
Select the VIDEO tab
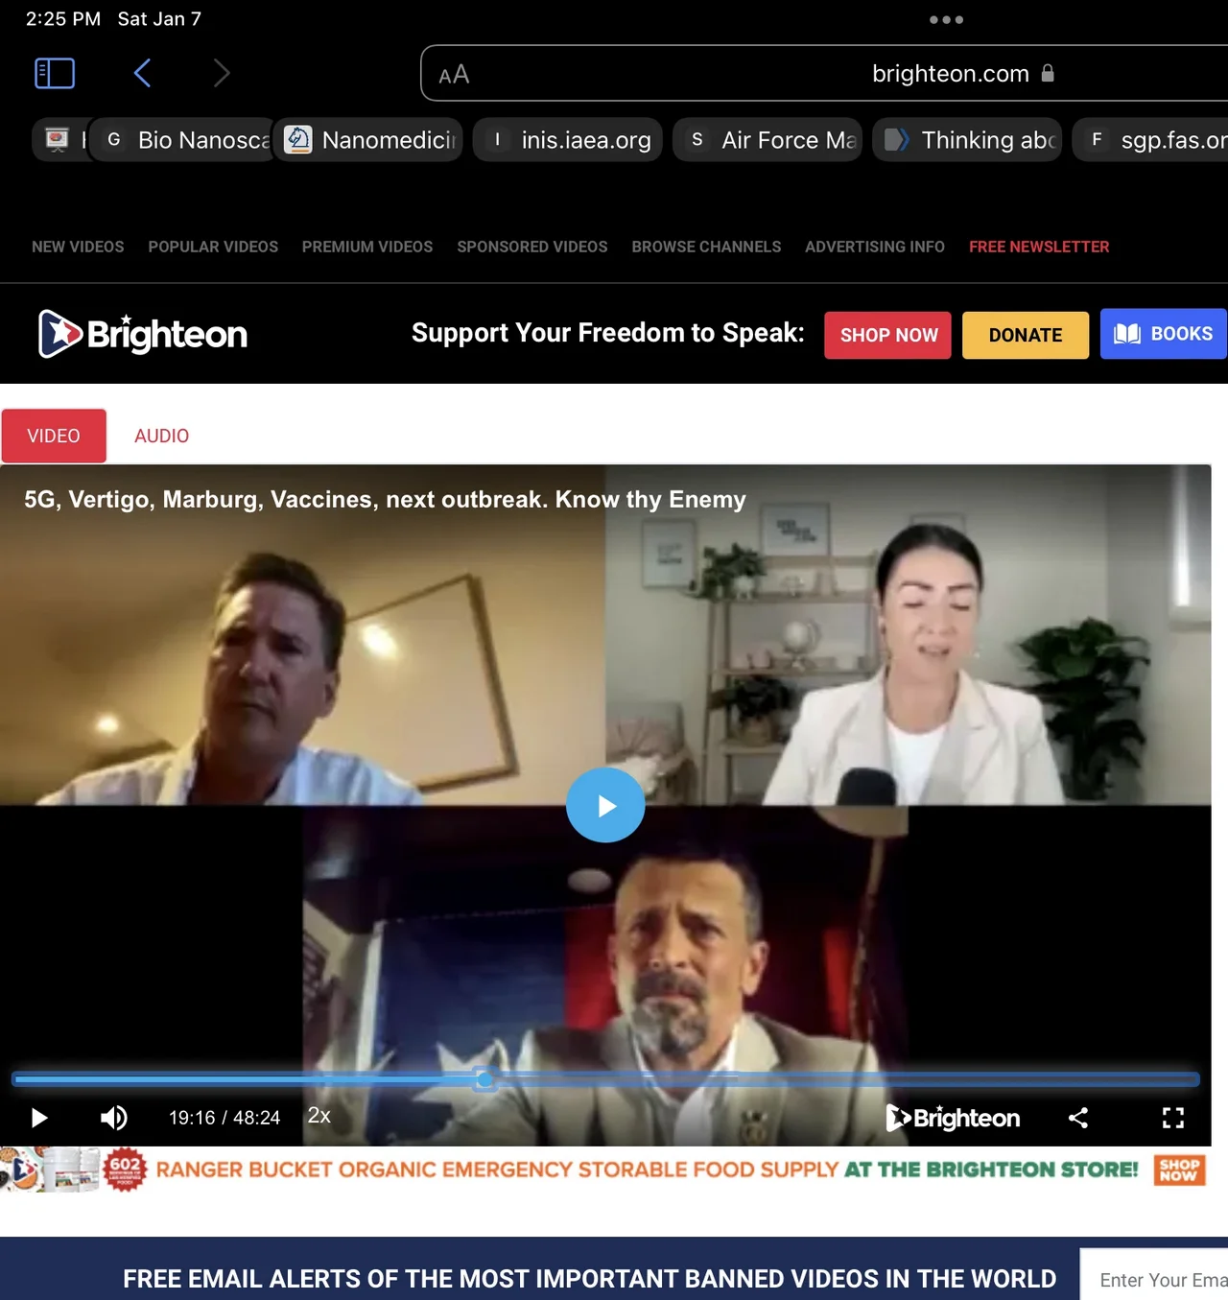pyautogui.click(x=54, y=436)
